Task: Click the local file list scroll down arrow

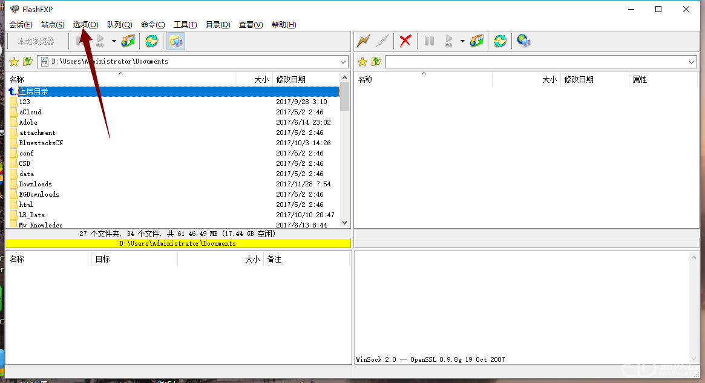Action: tap(344, 223)
